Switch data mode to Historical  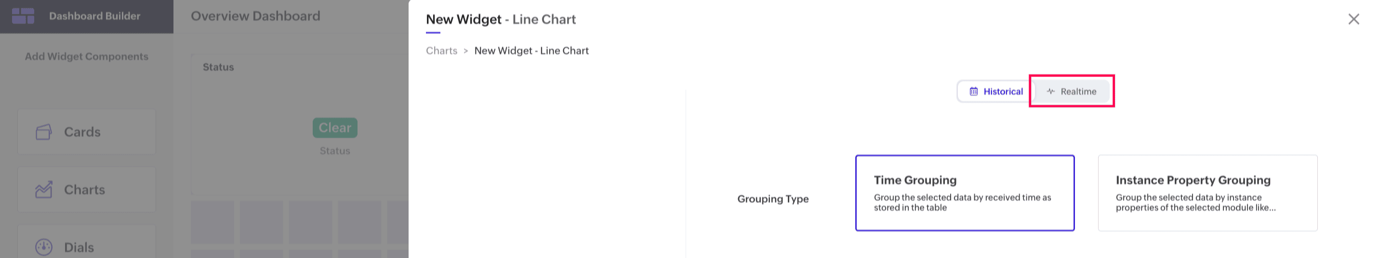point(996,91)
